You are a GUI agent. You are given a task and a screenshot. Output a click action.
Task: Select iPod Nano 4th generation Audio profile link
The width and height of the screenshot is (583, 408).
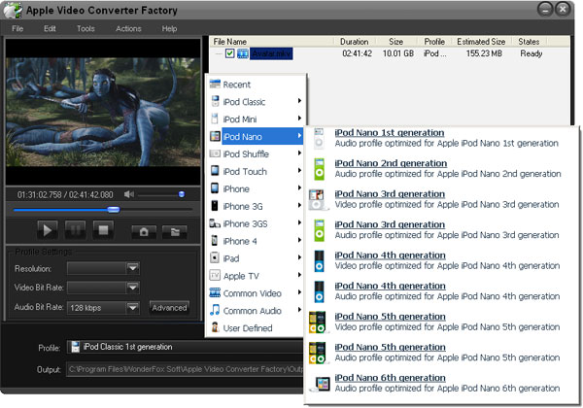(x=390, y=286)
